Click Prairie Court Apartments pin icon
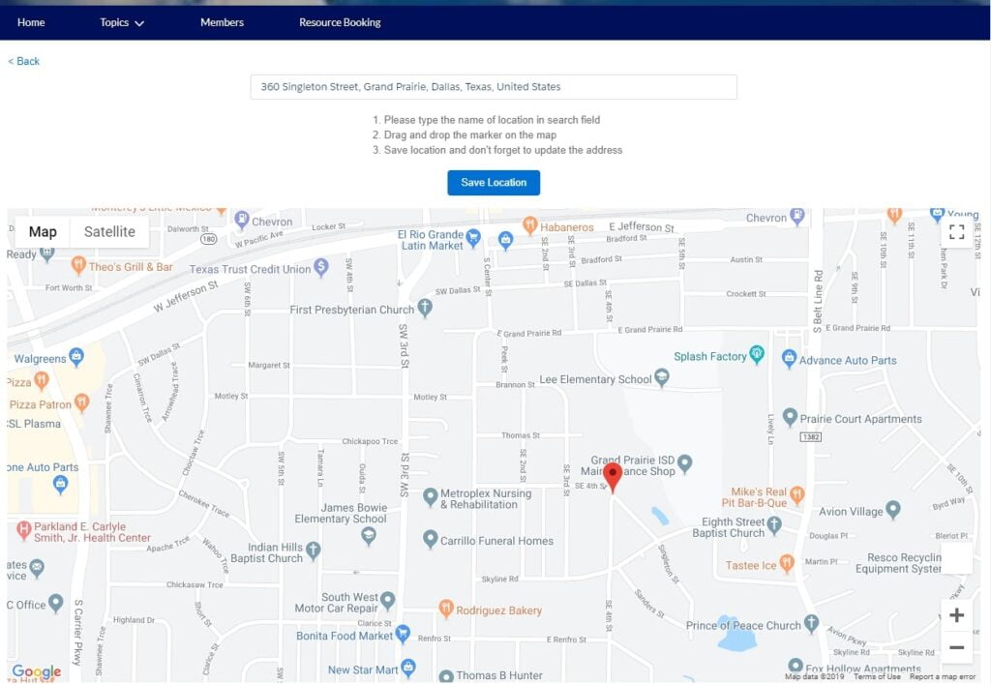The width and height of the screenshot is (991, 684). [x=790, y=417]
